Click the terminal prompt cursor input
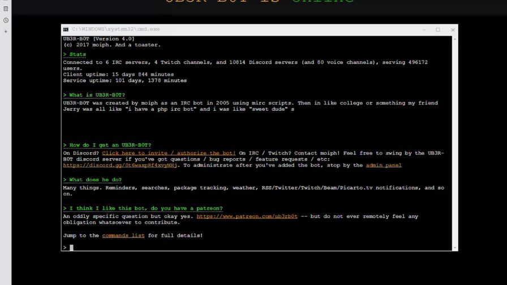 [71, 248]
